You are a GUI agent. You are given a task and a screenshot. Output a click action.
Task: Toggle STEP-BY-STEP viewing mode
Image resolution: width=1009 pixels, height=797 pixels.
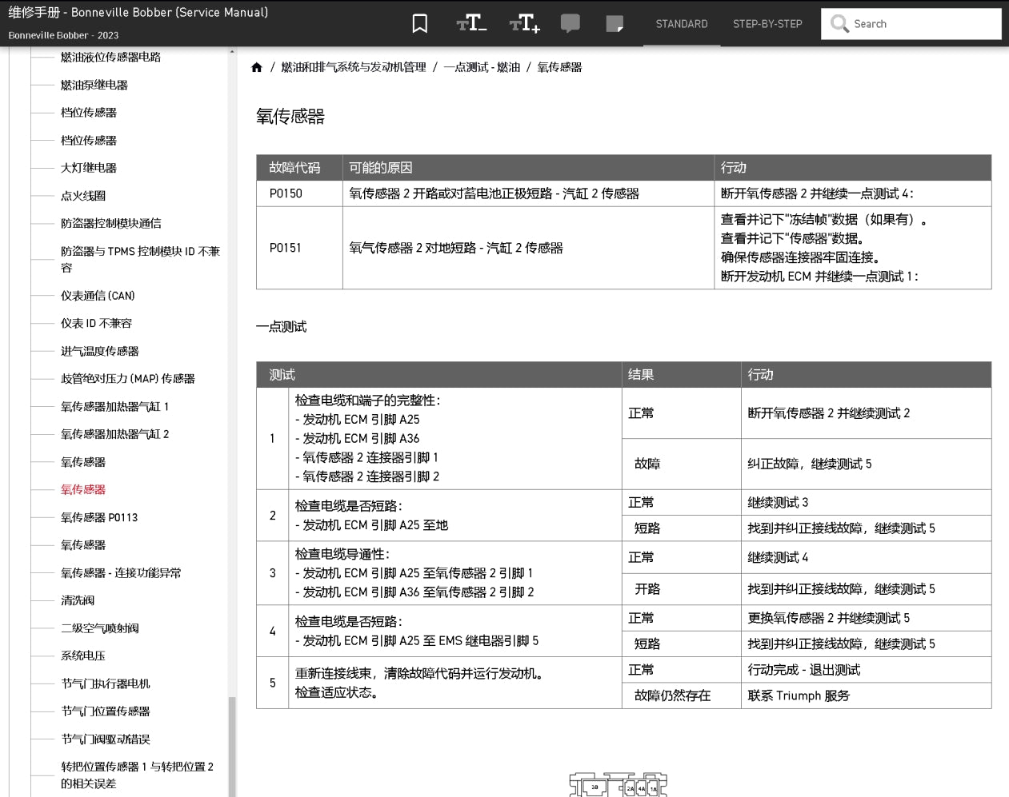click(767, 24)
